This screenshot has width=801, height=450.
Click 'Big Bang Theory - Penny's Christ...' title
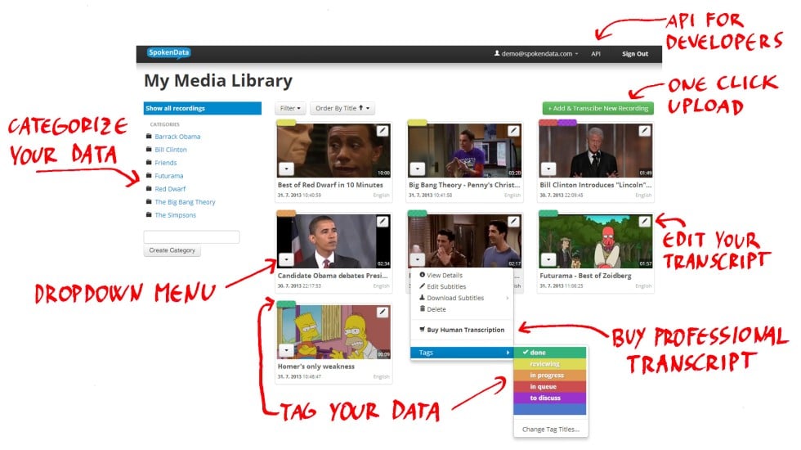tap(464, 185)
